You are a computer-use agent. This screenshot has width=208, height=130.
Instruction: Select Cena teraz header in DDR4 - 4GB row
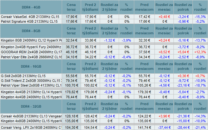click(x=71, y=7)
